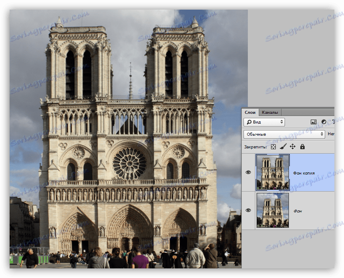This screenshot has width=344, height=278.
Task: Open the Обычные blend mode dropdown
Action: (x=284, y=134)
